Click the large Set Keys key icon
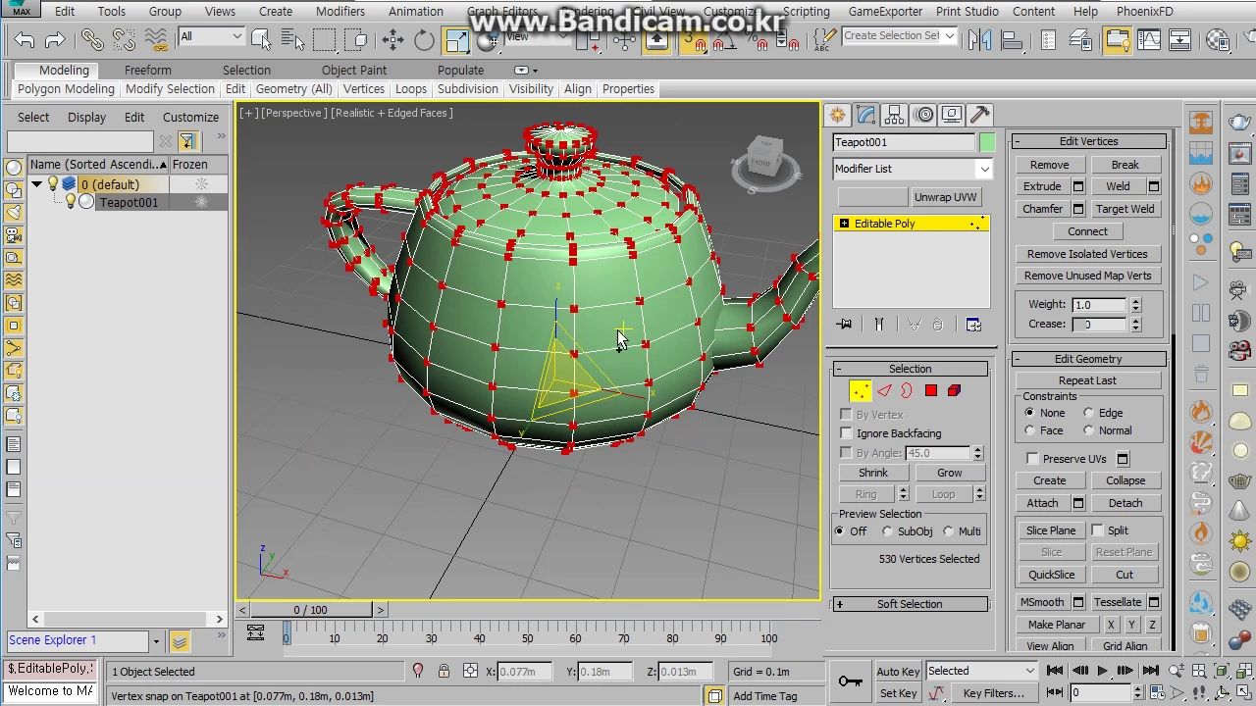Image resolution: width=1256 pixels, height=706 pixels. [x=850, y=681]
